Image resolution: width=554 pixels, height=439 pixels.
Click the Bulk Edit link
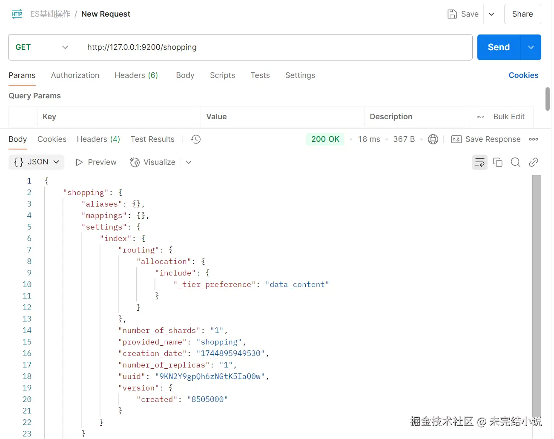click(x=509, y=117)
